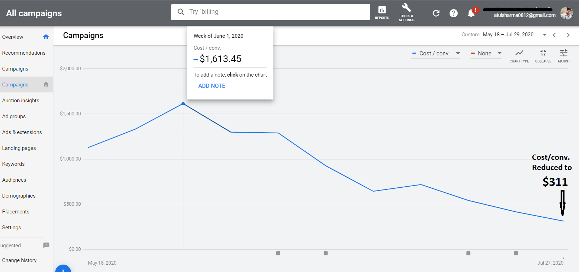Change the chart type
Image resolution: width=579 pixels, height=272 pixels.
(519, 55)
